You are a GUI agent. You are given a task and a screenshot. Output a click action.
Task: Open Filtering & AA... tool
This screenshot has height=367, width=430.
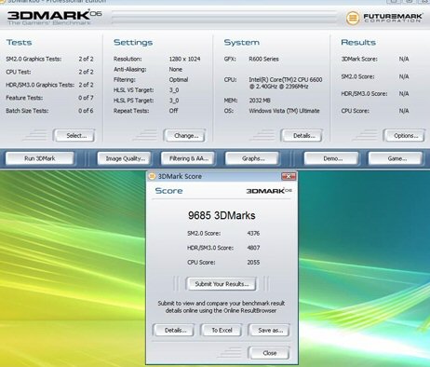188,158
